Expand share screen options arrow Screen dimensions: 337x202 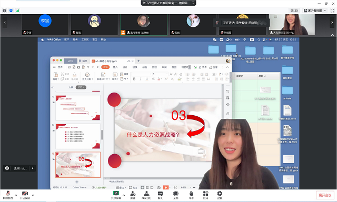pyautogui.click(x=124, y=195)
